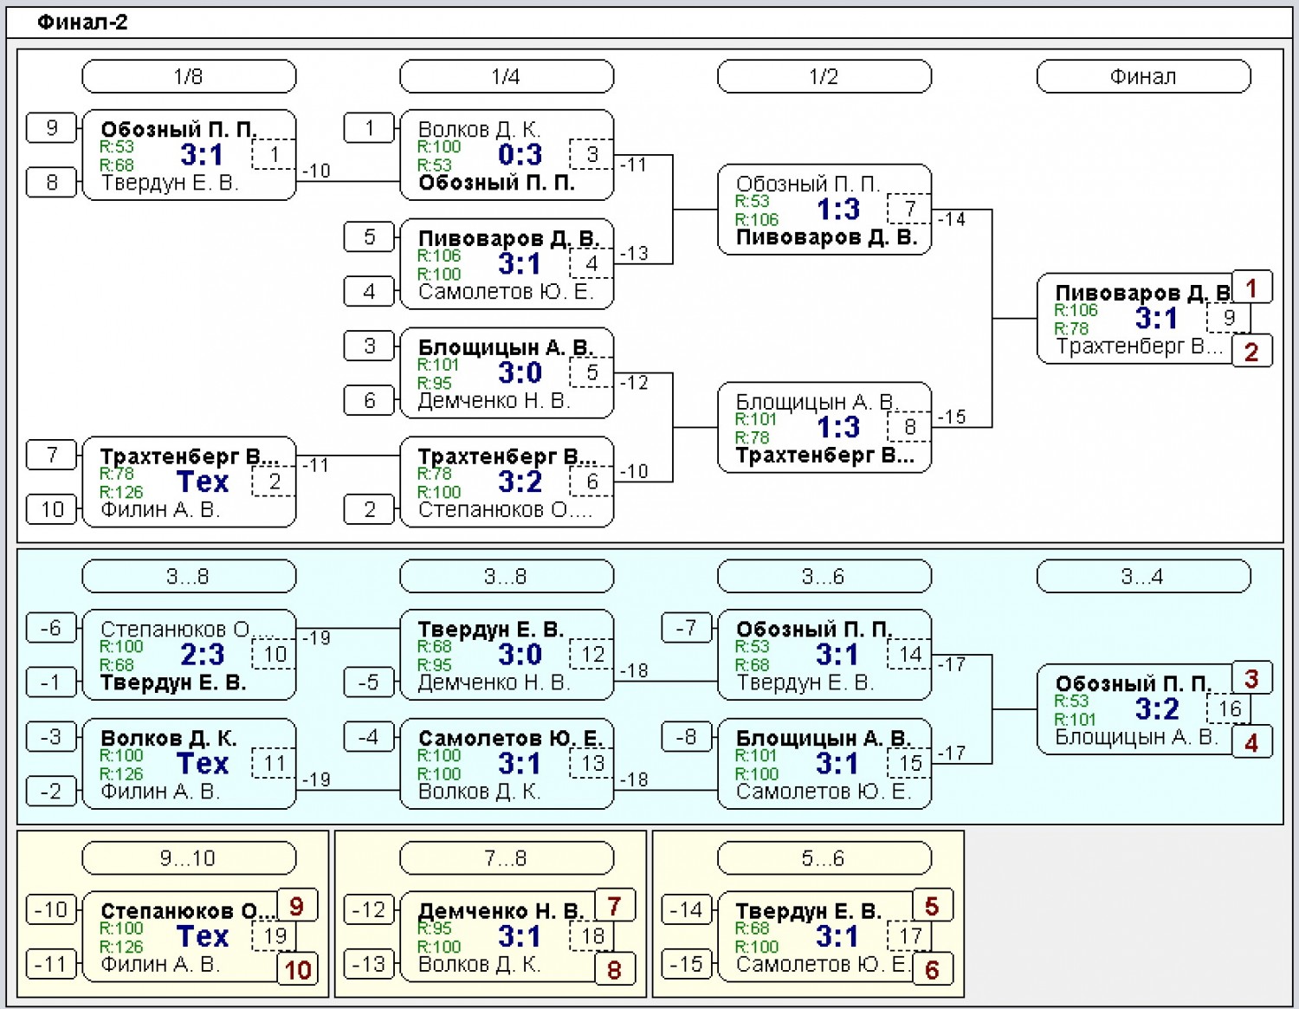Click dashed match number 16 in the 3...4 match
1299x1009 pixels.
point(1229,708)
